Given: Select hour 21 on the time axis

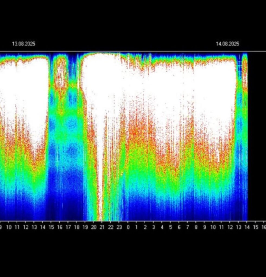Looking at the screenshot, I should (x=102, y=227).
